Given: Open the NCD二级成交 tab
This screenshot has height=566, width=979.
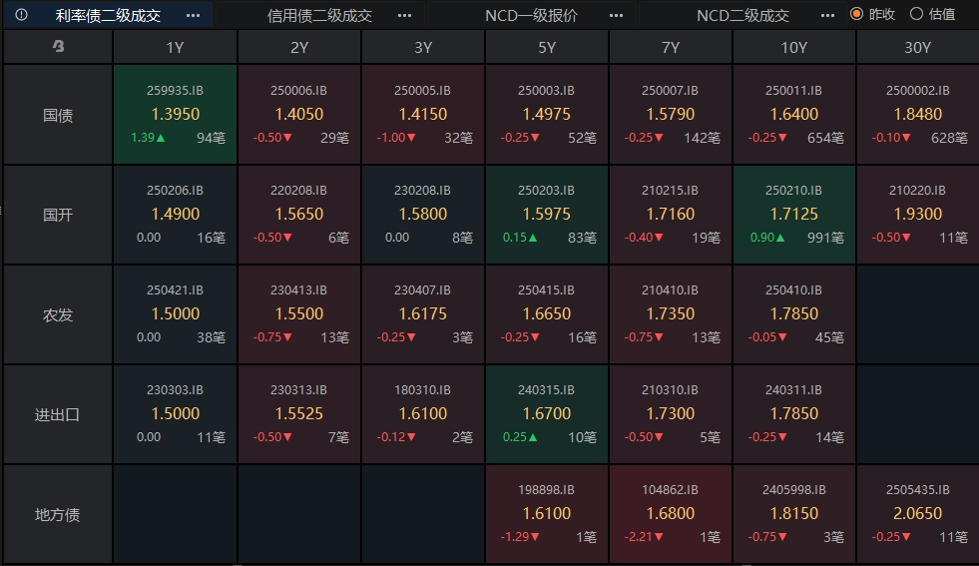Looking at the screenshot, I should (x=743, y=16).
